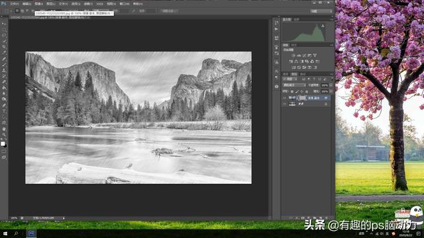424x238 pixels.
Task: Open Photoshop from the Windows taskbar
Action: [x=31, y=233]
